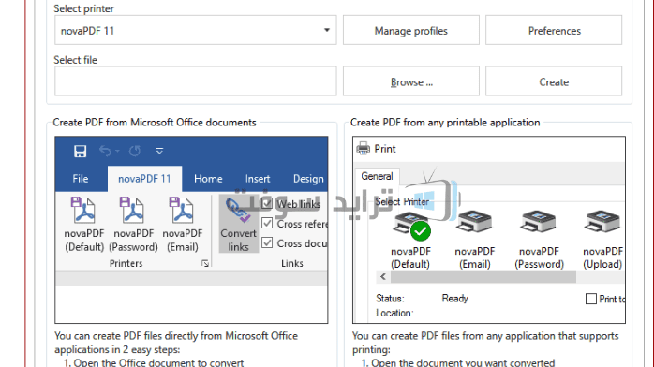Screen dimensions: 654x367
Task: Toggle the Web links checkbox
Action: [267, 204]
